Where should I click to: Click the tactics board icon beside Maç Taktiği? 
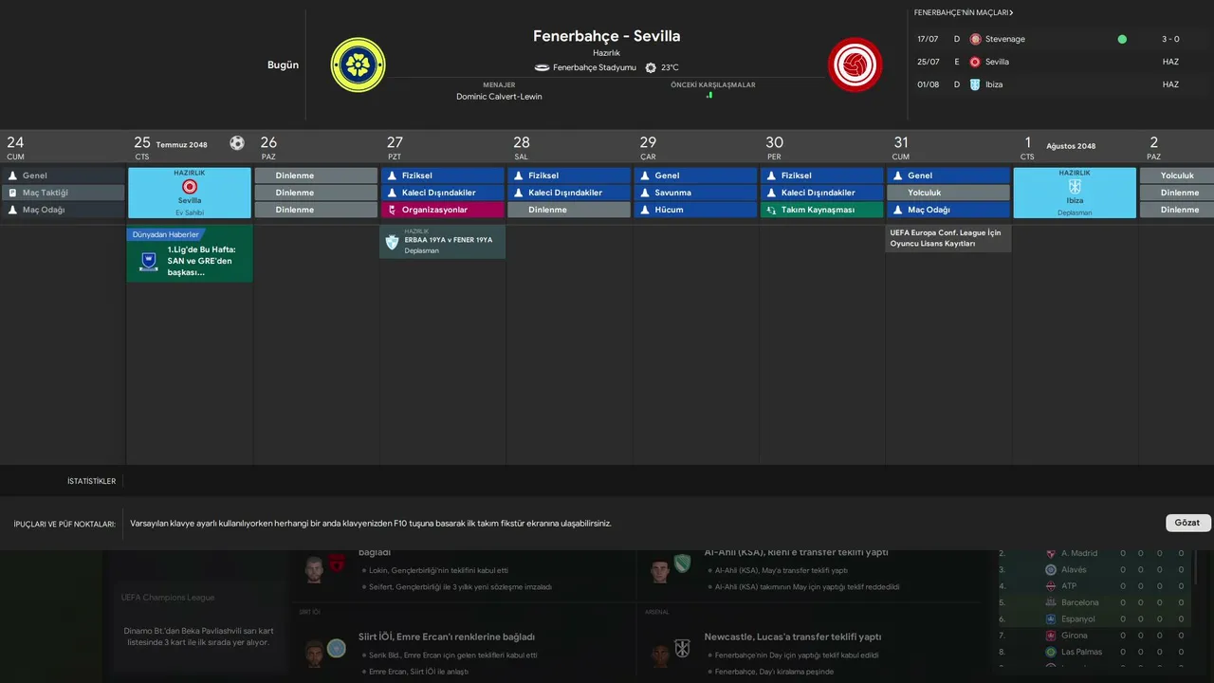coord(12,193)
